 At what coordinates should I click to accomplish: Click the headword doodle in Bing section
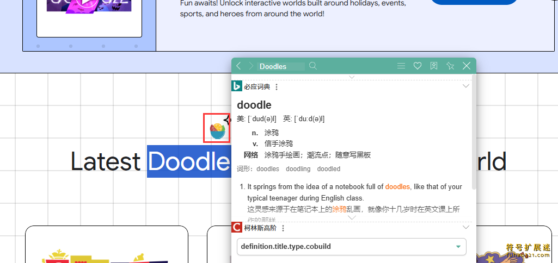[x=254, y=105]
